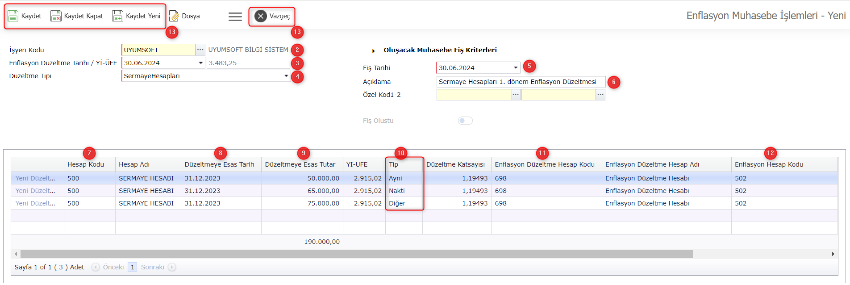Click the grid horizontal scrollbar thumb

[x=357, y=254]
